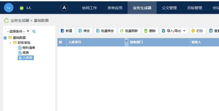Click the 查看 button at toolbar end
The image size is (219, 111).
click(x=213, y=31)
